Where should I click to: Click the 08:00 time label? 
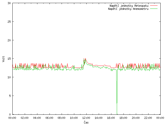tap(62, 118)
